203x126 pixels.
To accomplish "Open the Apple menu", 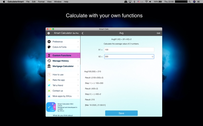I will pyautogui.click(x=4, y=2).
